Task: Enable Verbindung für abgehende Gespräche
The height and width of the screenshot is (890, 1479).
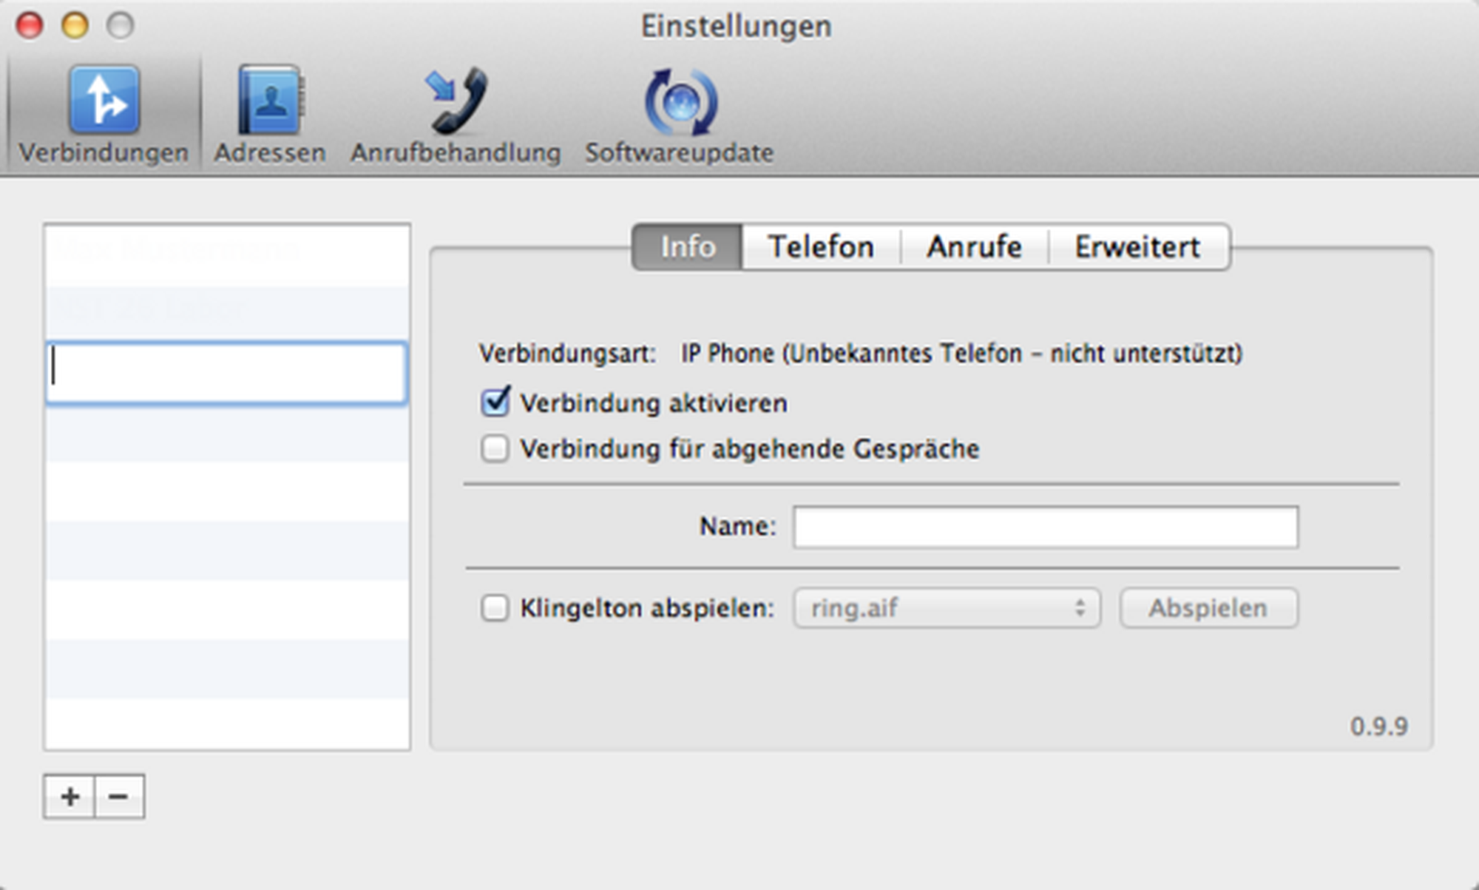Action: pyautogui.click(x=495, y=448)
